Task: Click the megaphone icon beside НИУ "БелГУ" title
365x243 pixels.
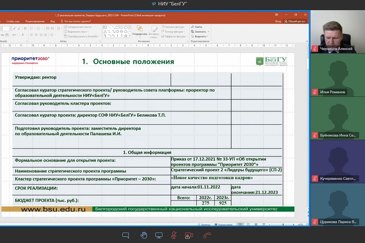Action: (154, 4)
